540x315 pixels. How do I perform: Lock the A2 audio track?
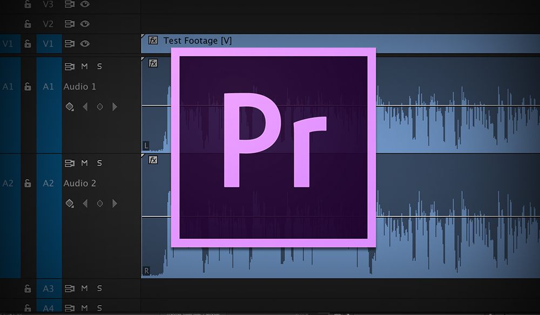coord(28,183)
